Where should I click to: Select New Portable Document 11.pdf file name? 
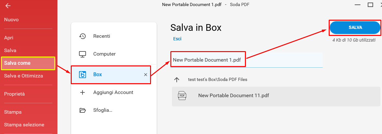pyautogui.click(x=234, y=95)
